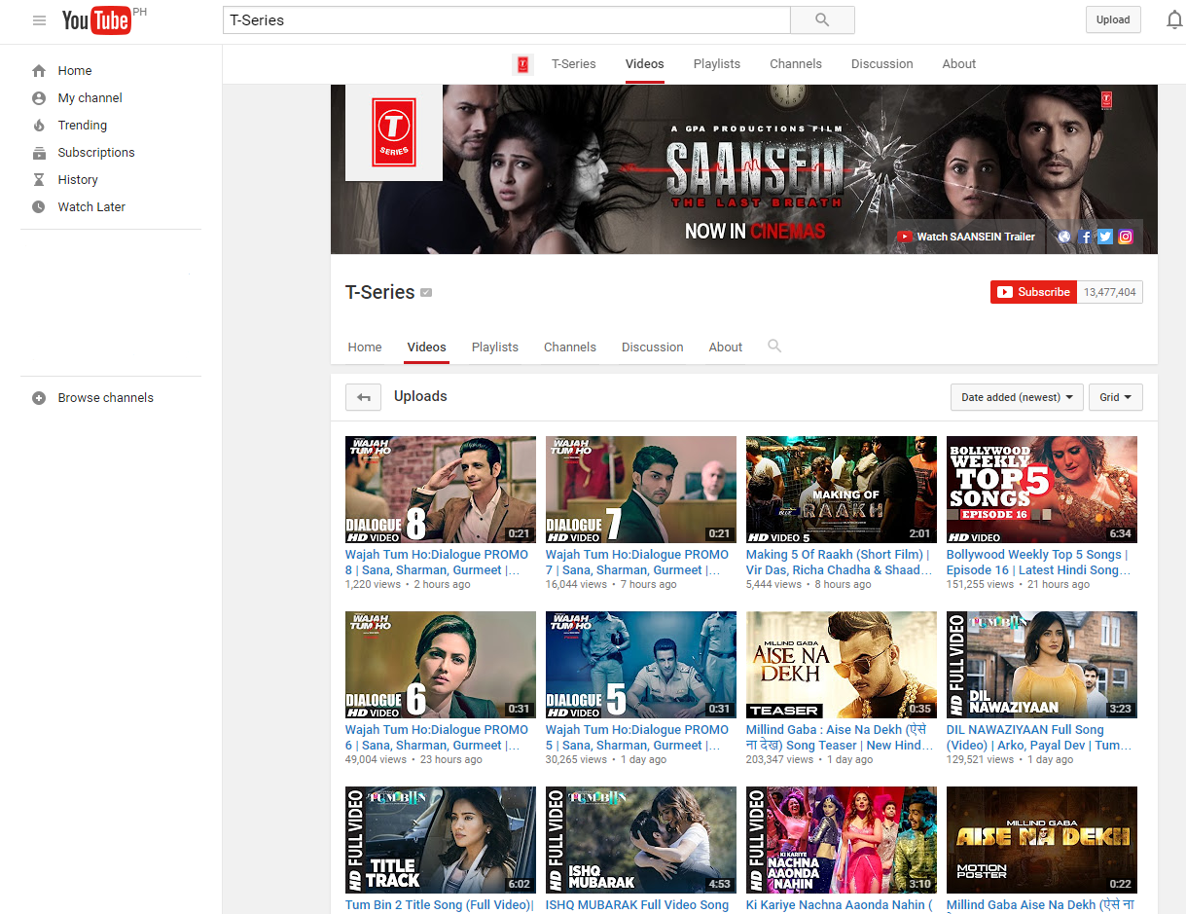Screen dimensions: 1186x914
Task: Play the Top 5 Songs Episode 16 thumbnail
Action: (x=1042, y=490)
